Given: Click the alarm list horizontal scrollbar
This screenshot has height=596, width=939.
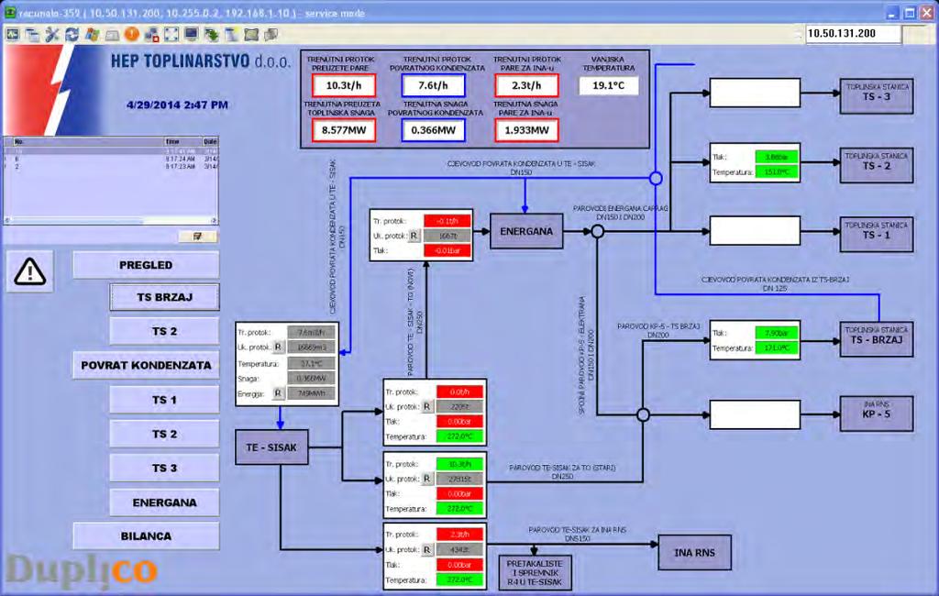Looking at the screenshot, I should point(111,220).
